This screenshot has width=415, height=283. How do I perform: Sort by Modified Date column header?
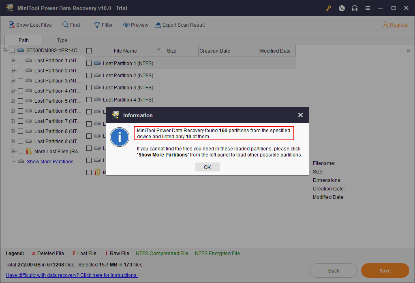(x=277, y=51)
